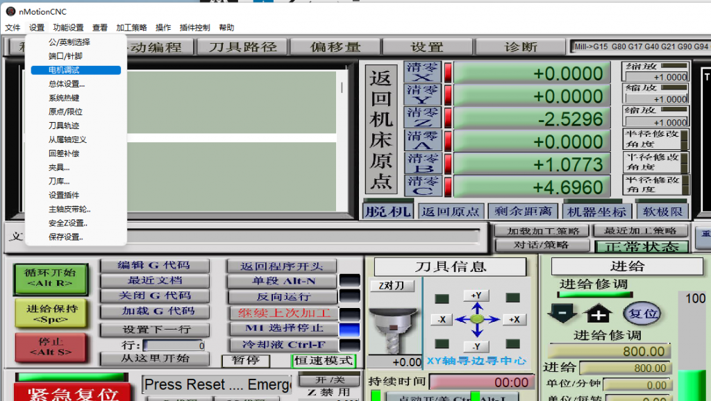Screen dimensions: 711x401
Task: Choose 回差补偿 menu entry
Action: (x=76, y=153)
